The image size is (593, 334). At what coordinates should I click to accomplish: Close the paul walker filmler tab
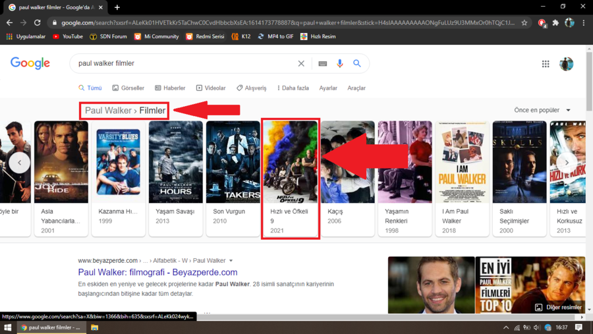tap(101, 7)
